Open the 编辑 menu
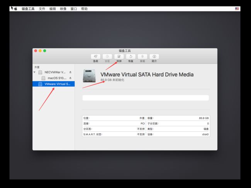This screenshot has width=251, height=188. point(53,9)
